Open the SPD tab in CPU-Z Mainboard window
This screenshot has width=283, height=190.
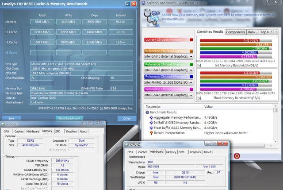(182, 152)
